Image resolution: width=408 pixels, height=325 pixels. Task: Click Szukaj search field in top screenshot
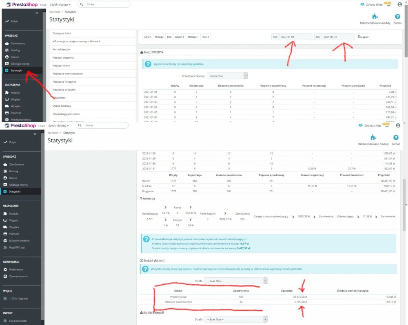(x=103, y=4)
